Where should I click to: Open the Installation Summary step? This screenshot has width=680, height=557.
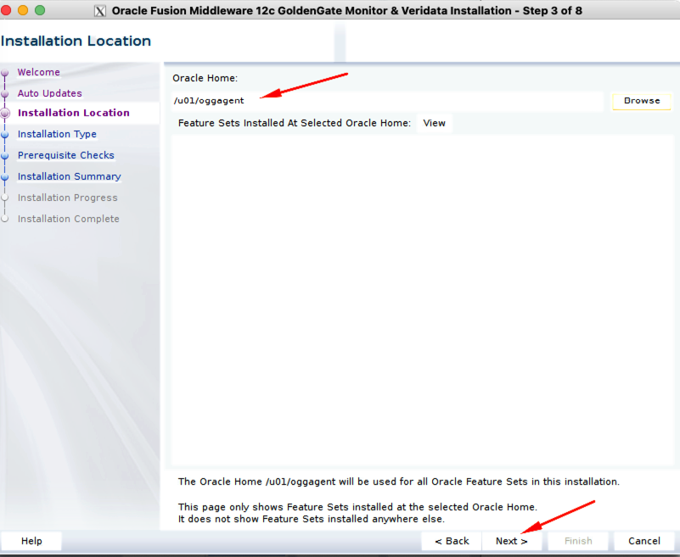[x=69, y=176]
